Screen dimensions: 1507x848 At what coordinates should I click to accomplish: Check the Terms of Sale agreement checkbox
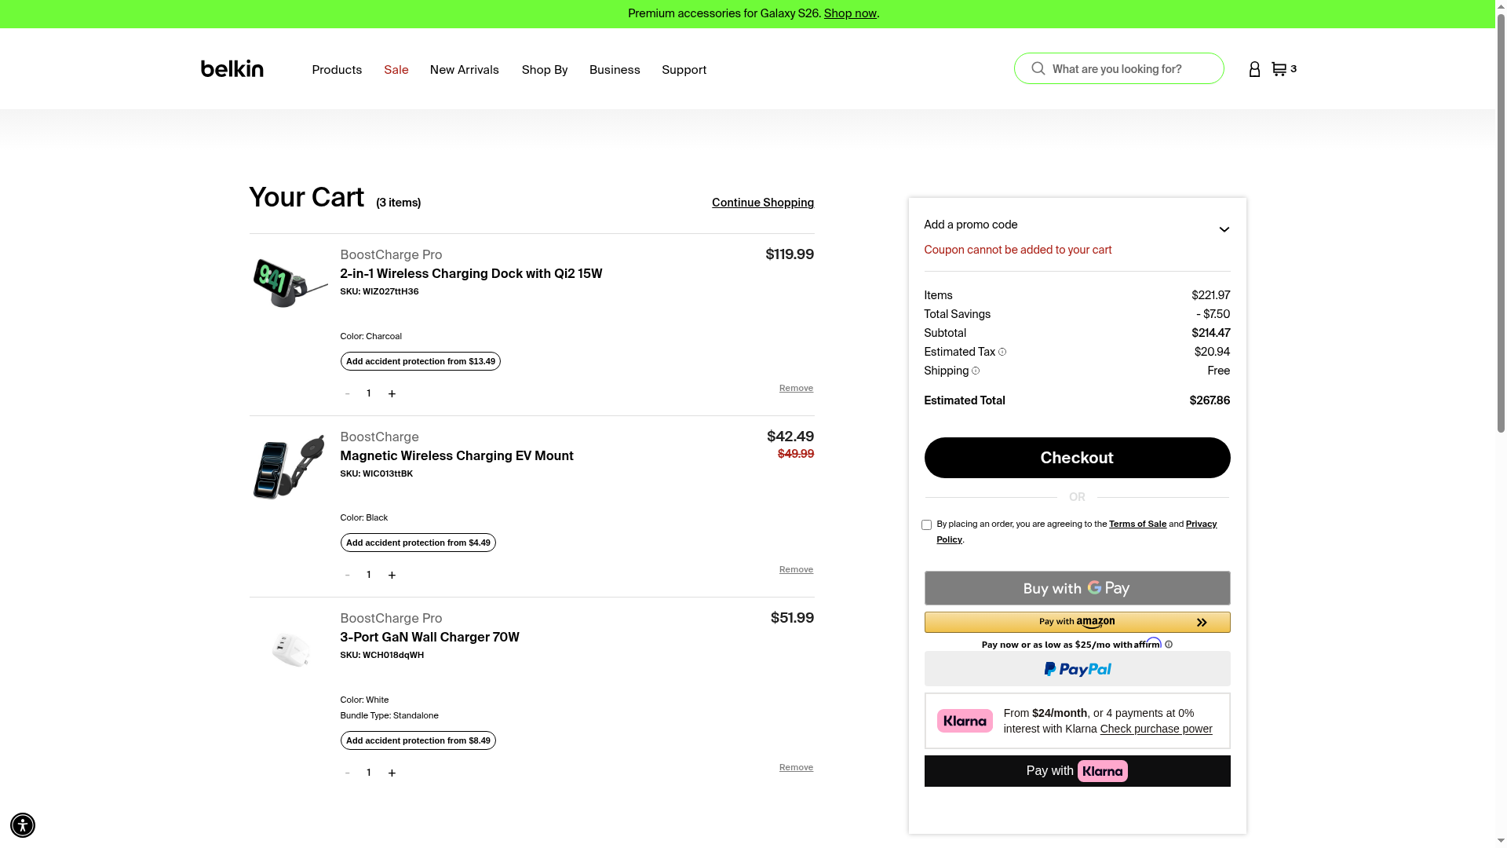pos(926,525)
